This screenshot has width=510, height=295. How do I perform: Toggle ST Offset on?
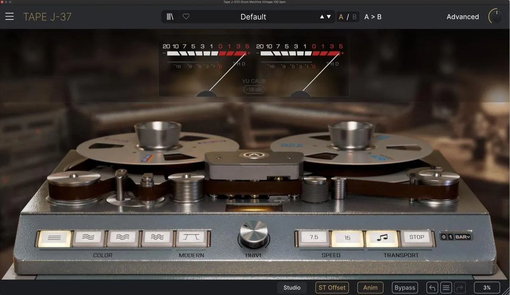(331, 287)
